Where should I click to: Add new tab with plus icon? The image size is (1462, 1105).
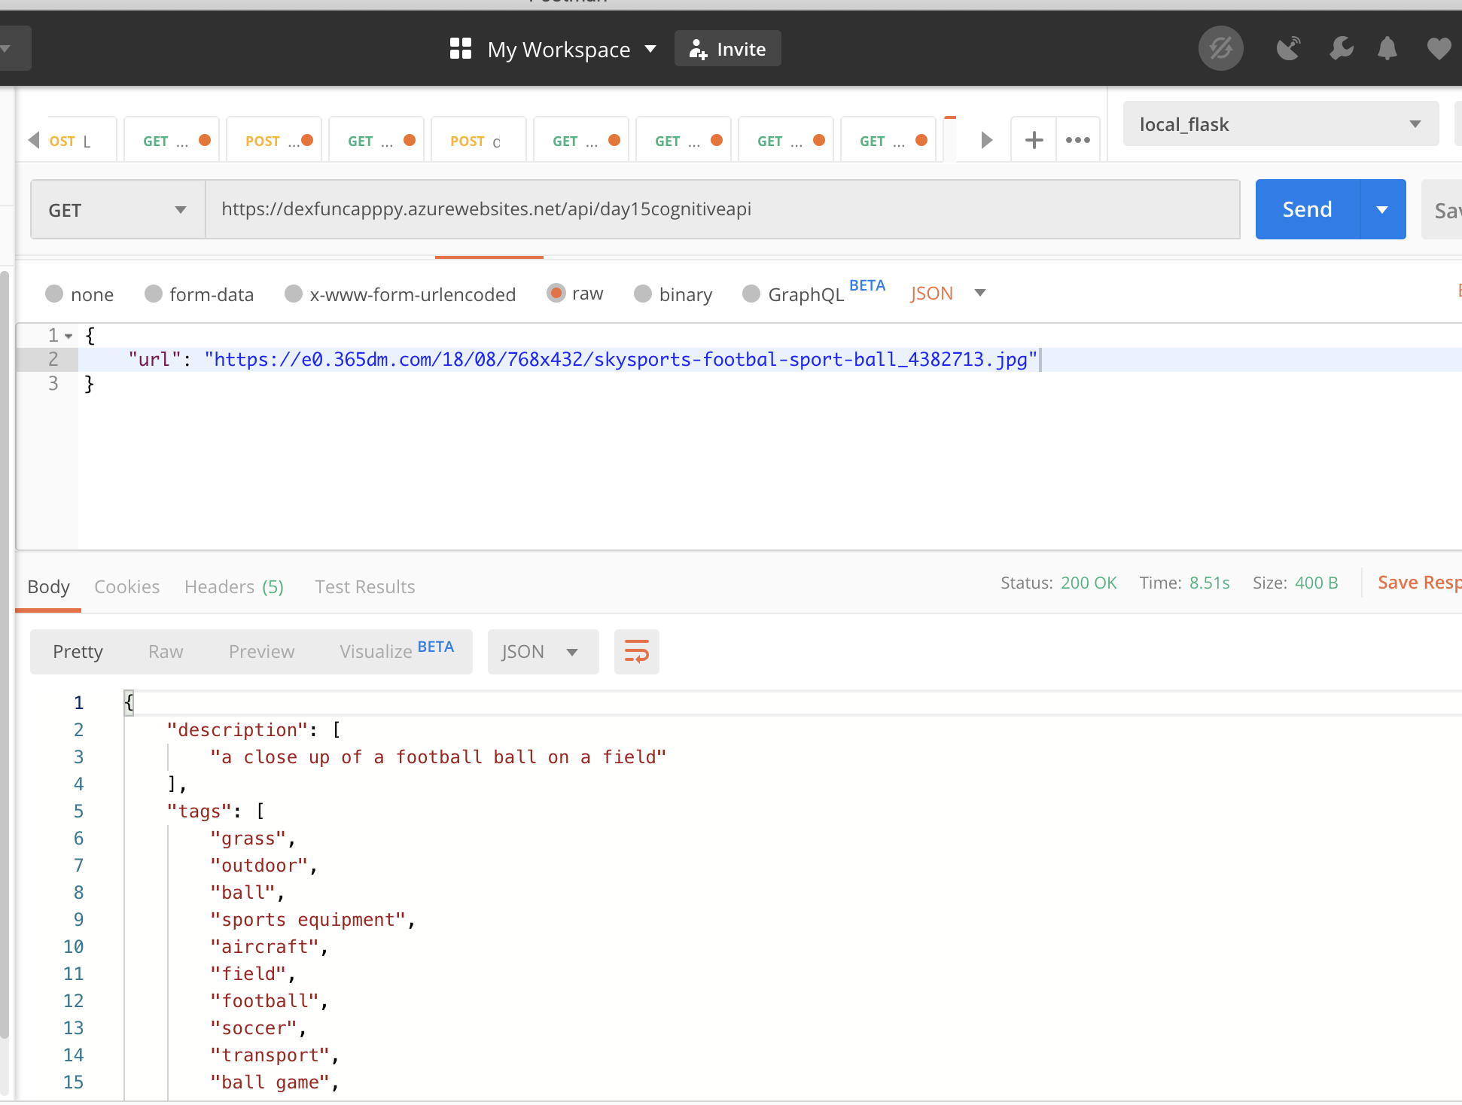click(x=1034, y=140)
